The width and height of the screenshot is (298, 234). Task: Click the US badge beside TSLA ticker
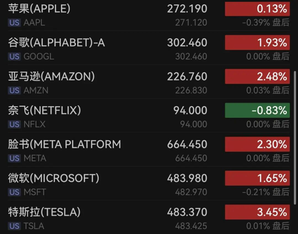pos(14,226)
